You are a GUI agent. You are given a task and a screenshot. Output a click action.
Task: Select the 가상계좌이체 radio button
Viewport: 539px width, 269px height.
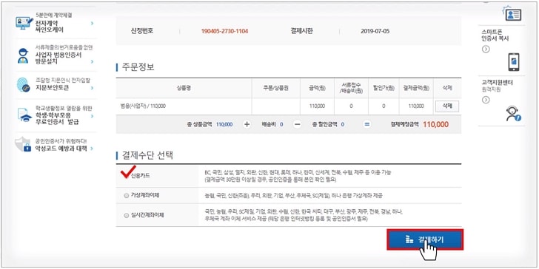pyautogui.click(x=126, y=196)
